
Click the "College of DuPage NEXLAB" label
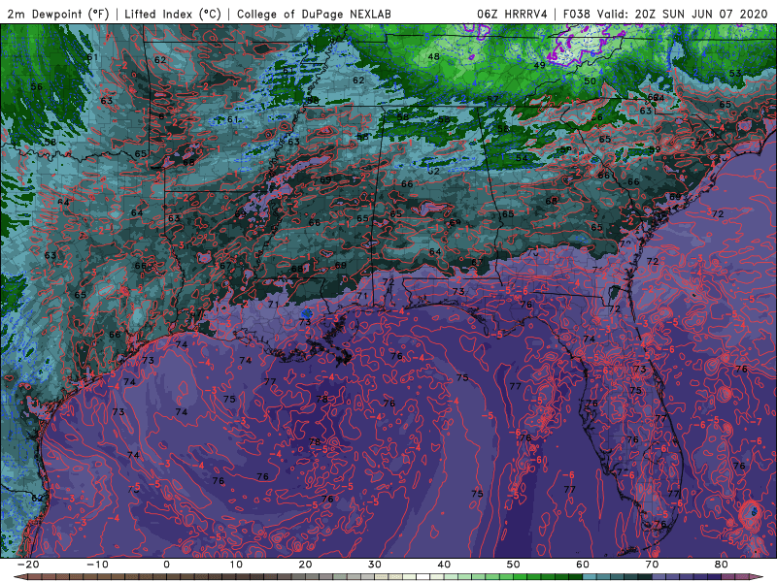pyautogui.click(x=314, y=14)
